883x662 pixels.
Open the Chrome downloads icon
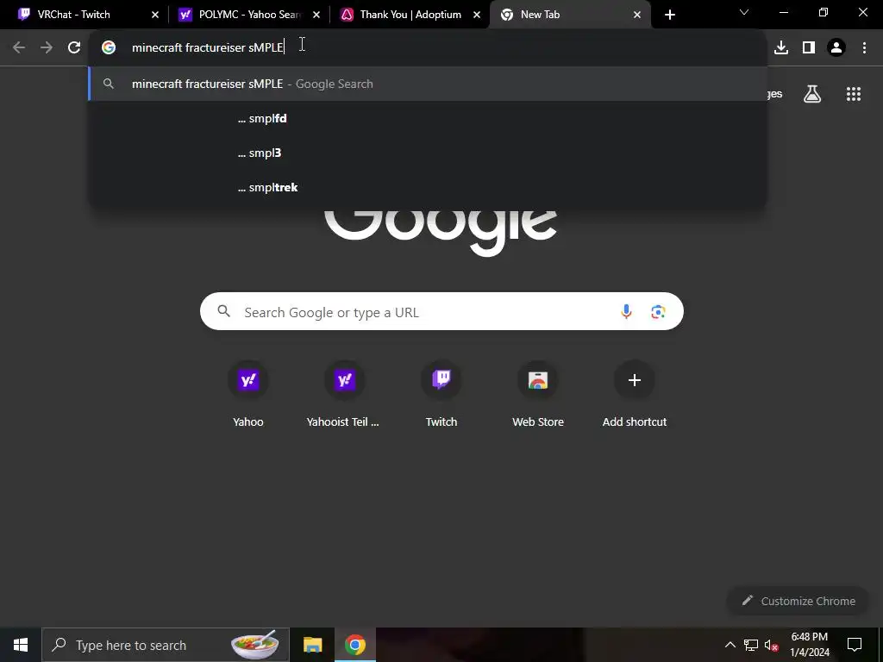point(781,47)
